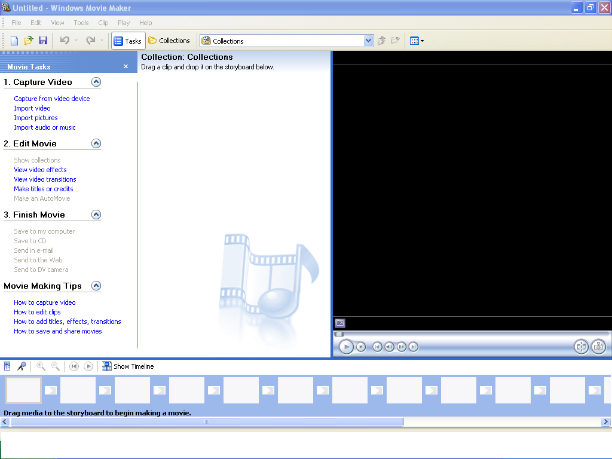The height and width of the screenshot is (459, 612).
Task: Open the View menu
Action: [57, 23]
